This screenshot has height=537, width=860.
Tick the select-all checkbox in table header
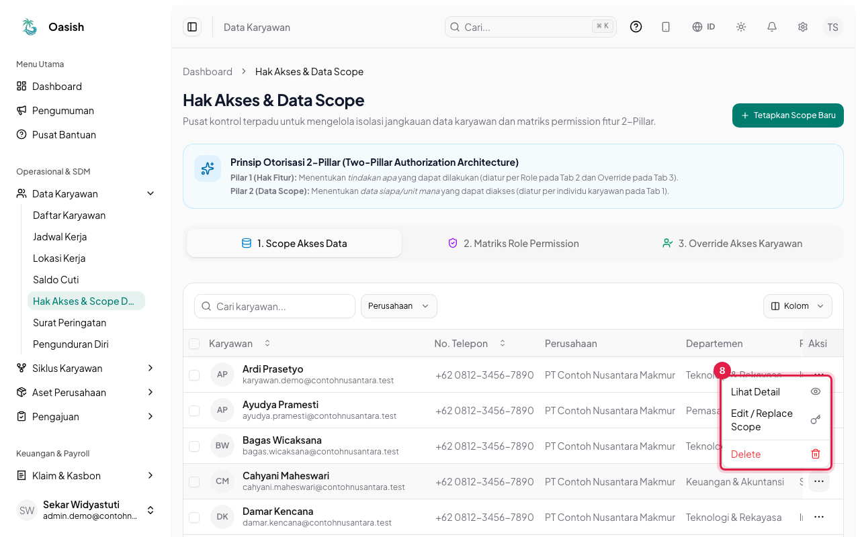pyautogui.click(x=194, y=344)
